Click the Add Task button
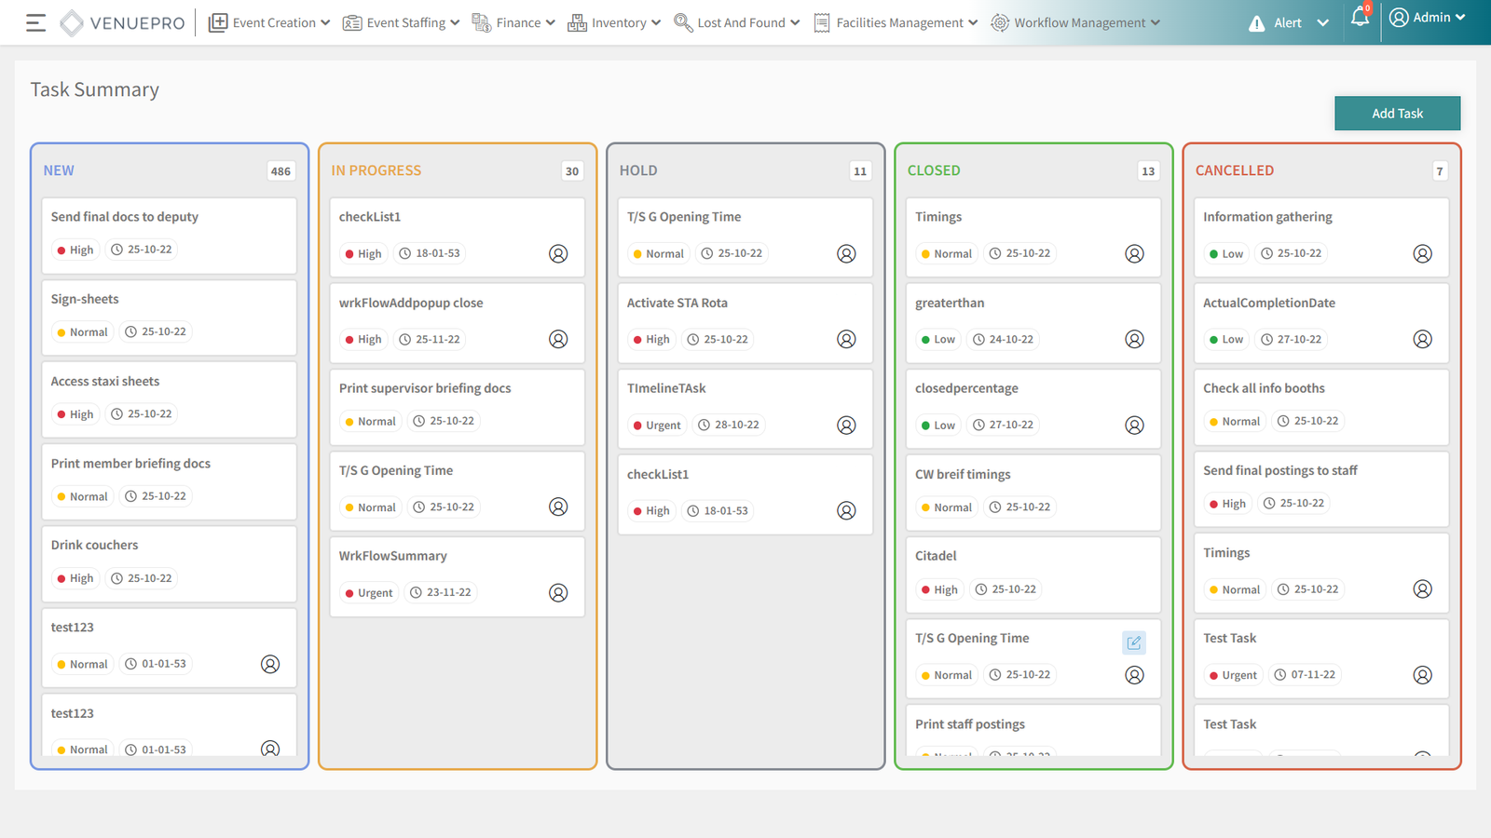This screenshot has width=1491, height=838. pos(1397,114)
